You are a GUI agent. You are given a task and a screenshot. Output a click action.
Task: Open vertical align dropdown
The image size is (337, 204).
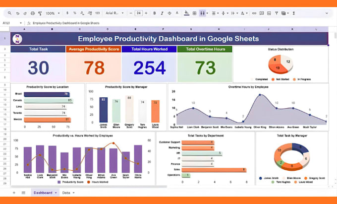(225, 13)
